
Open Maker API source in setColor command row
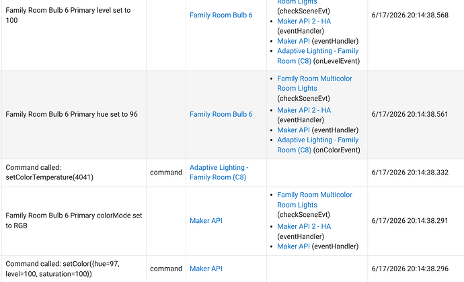coord(206,269)
